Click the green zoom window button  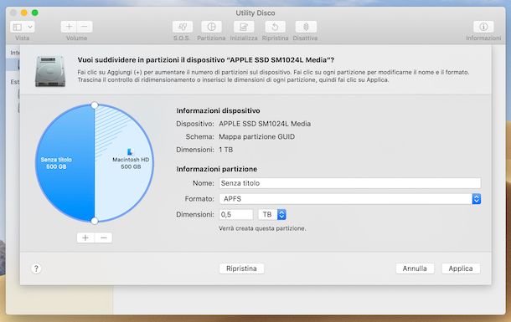(x=35, y=13)
